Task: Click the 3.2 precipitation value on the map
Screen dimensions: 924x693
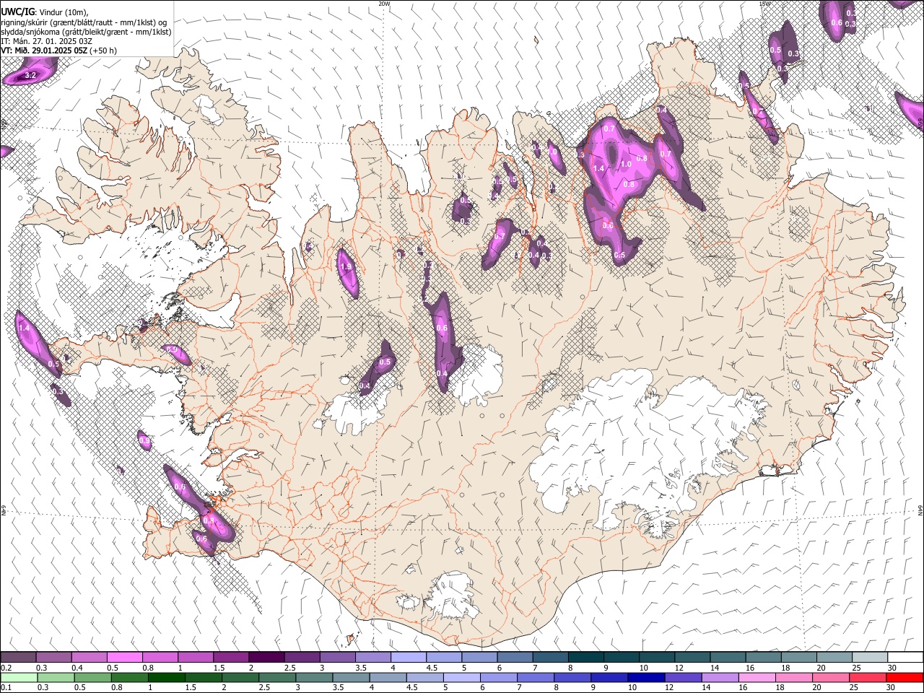Action: [30, 75]
